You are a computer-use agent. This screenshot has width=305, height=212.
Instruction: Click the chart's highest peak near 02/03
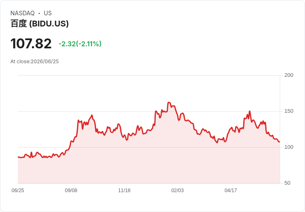click(x=169, y=102)
